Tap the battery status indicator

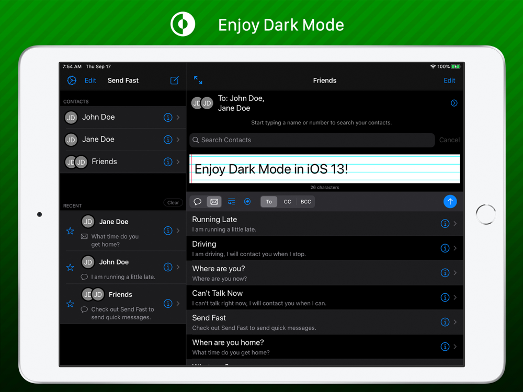(456, 67)
